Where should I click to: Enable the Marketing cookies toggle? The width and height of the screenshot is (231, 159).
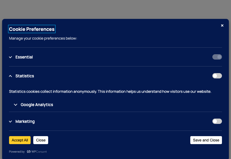point(217,121)
